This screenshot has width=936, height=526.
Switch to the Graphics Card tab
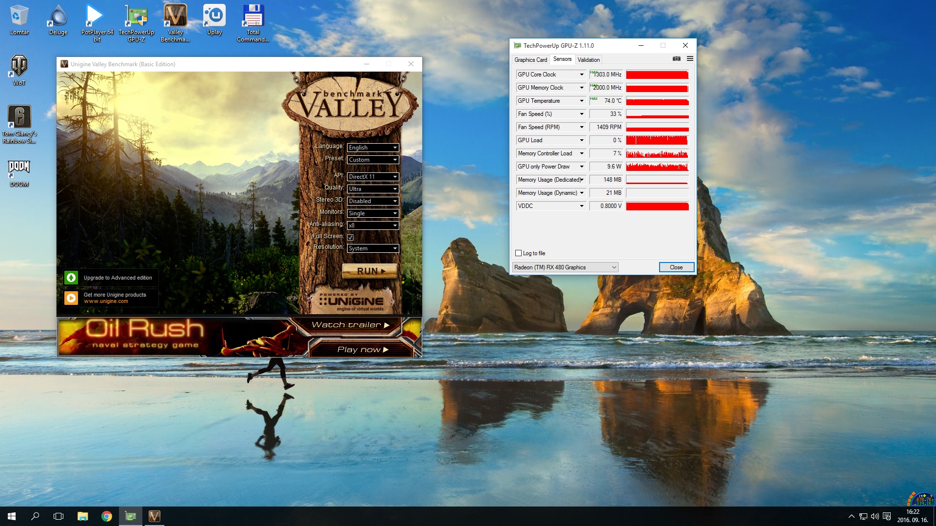[x=530, y=60]
